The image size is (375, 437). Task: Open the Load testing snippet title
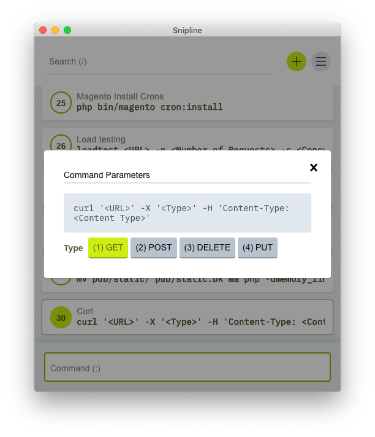[x=101, y=139]
